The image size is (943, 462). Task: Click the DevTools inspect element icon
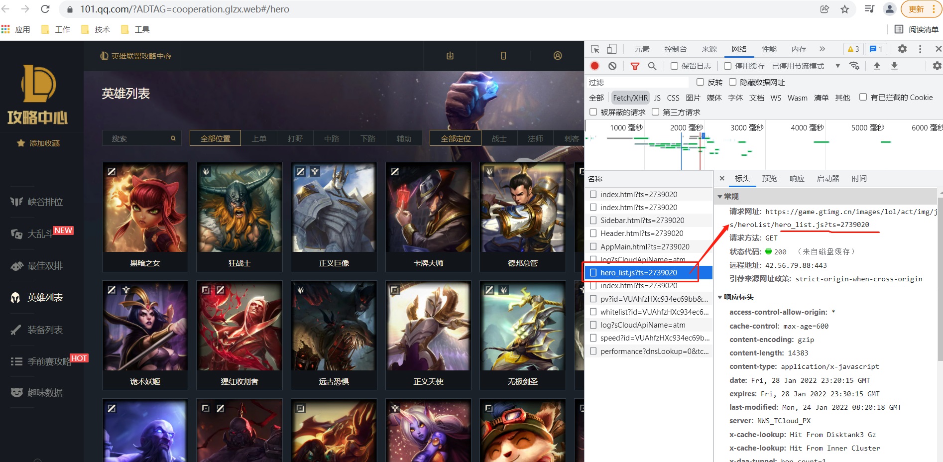pyautogui.click(x=595, y=49)
